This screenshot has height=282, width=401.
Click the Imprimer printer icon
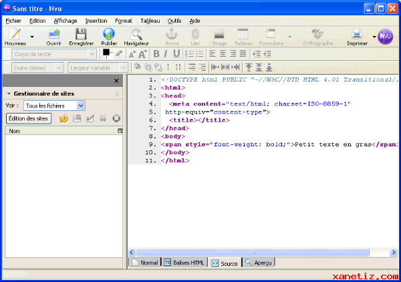[357, 34]
